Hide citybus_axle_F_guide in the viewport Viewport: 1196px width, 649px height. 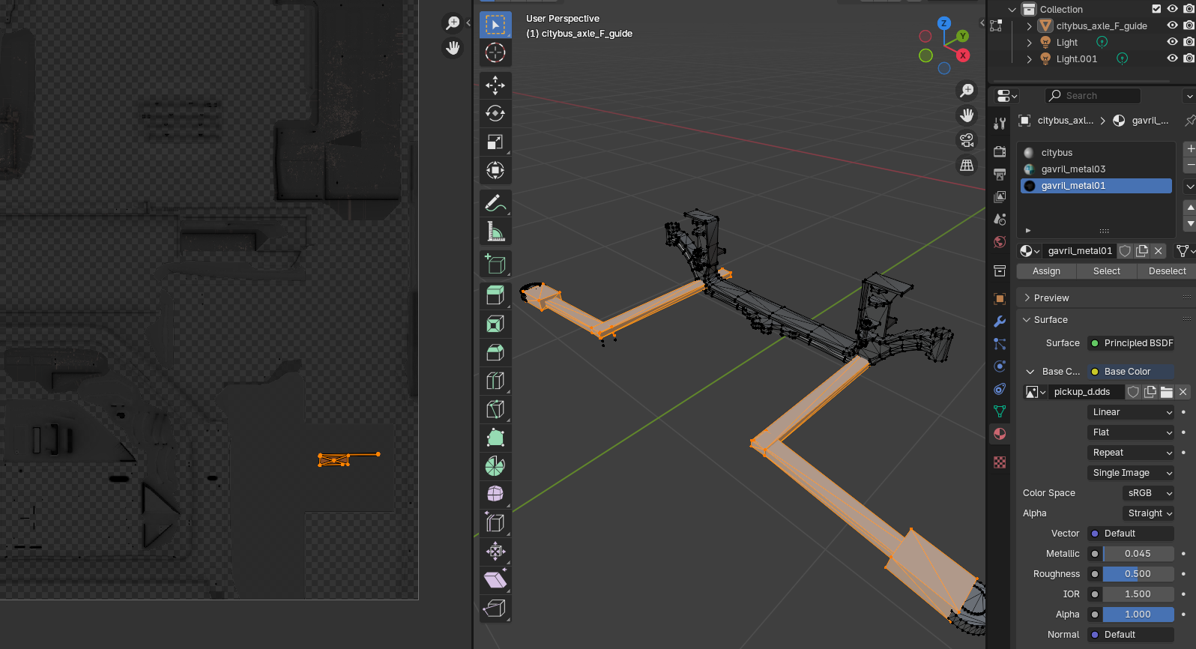coord(1172,25)
